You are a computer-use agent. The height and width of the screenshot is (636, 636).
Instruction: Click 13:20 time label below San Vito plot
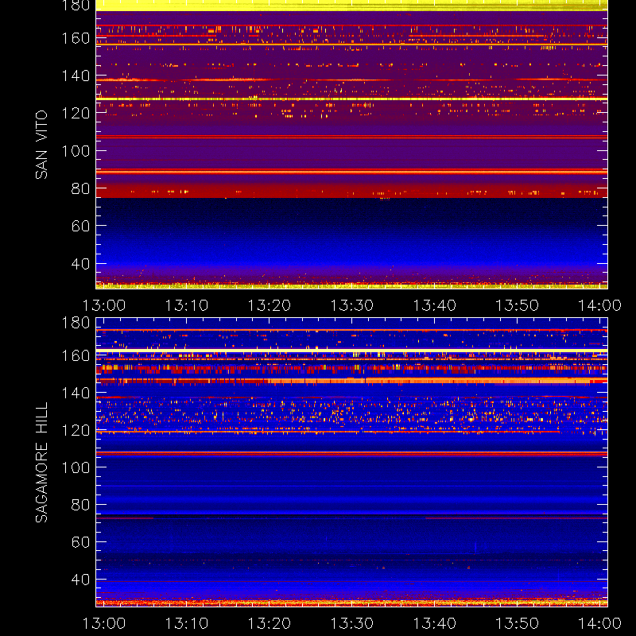270,305
